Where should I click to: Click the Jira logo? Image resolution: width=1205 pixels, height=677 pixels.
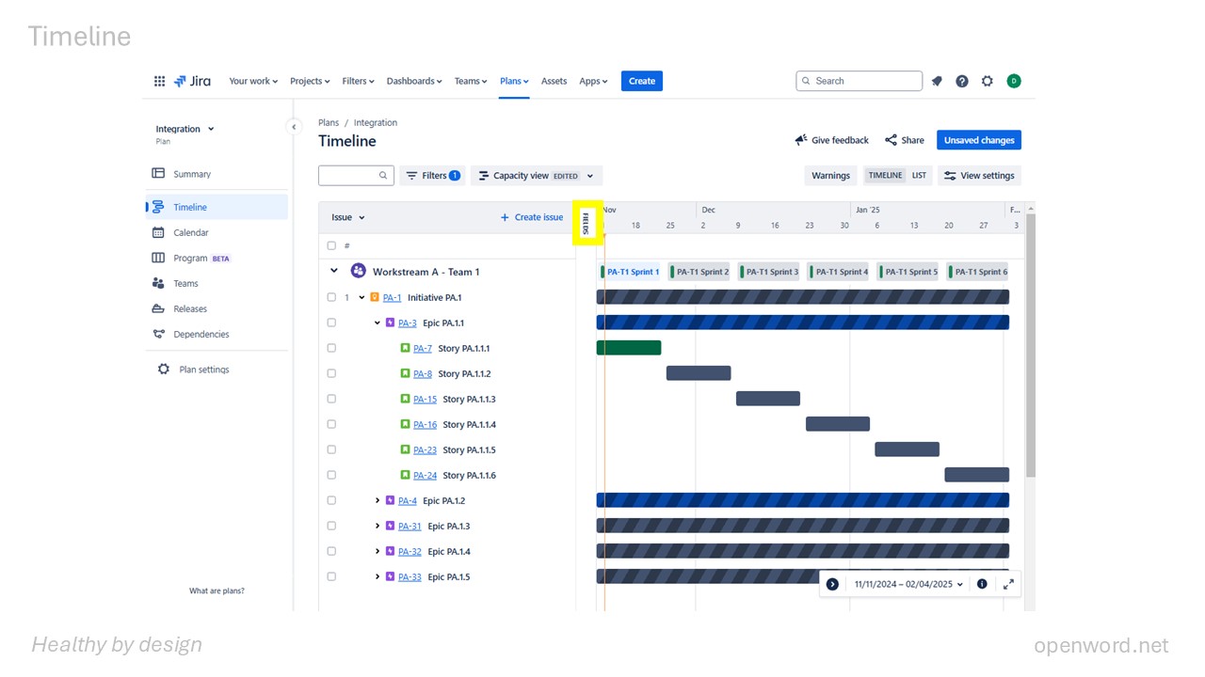[x=192, y=81]
